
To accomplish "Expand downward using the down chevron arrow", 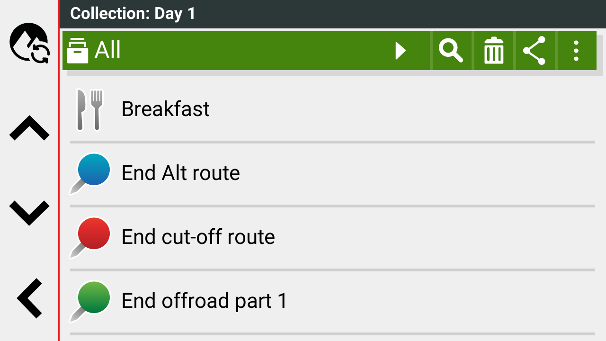I will 28,213.
